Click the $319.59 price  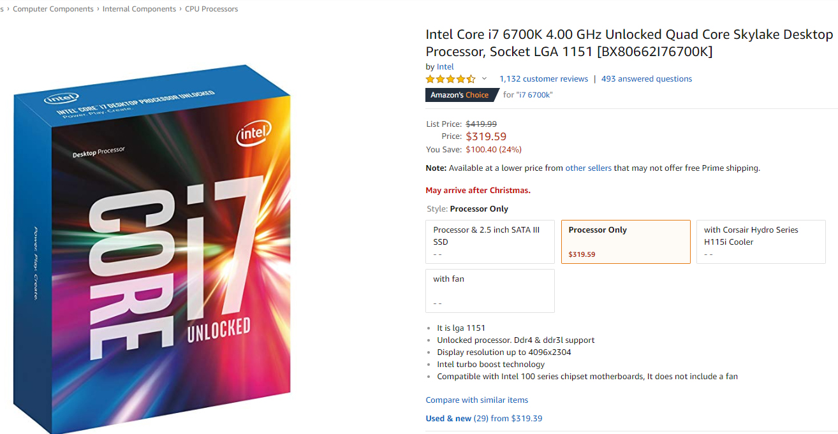coord(486,136)
